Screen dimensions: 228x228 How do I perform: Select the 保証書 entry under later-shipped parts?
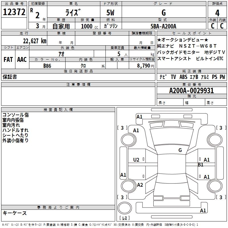click(x=10, y=77)
